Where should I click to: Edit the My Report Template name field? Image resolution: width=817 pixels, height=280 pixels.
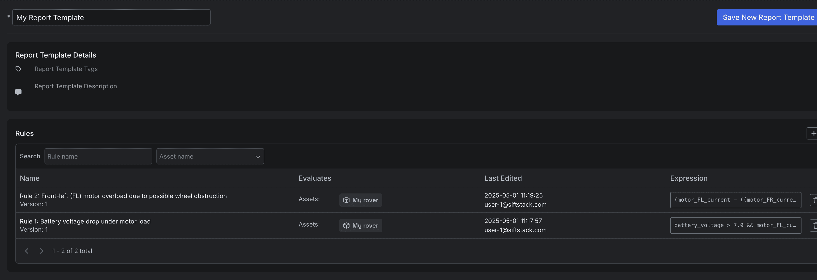[x=111, y=18]
